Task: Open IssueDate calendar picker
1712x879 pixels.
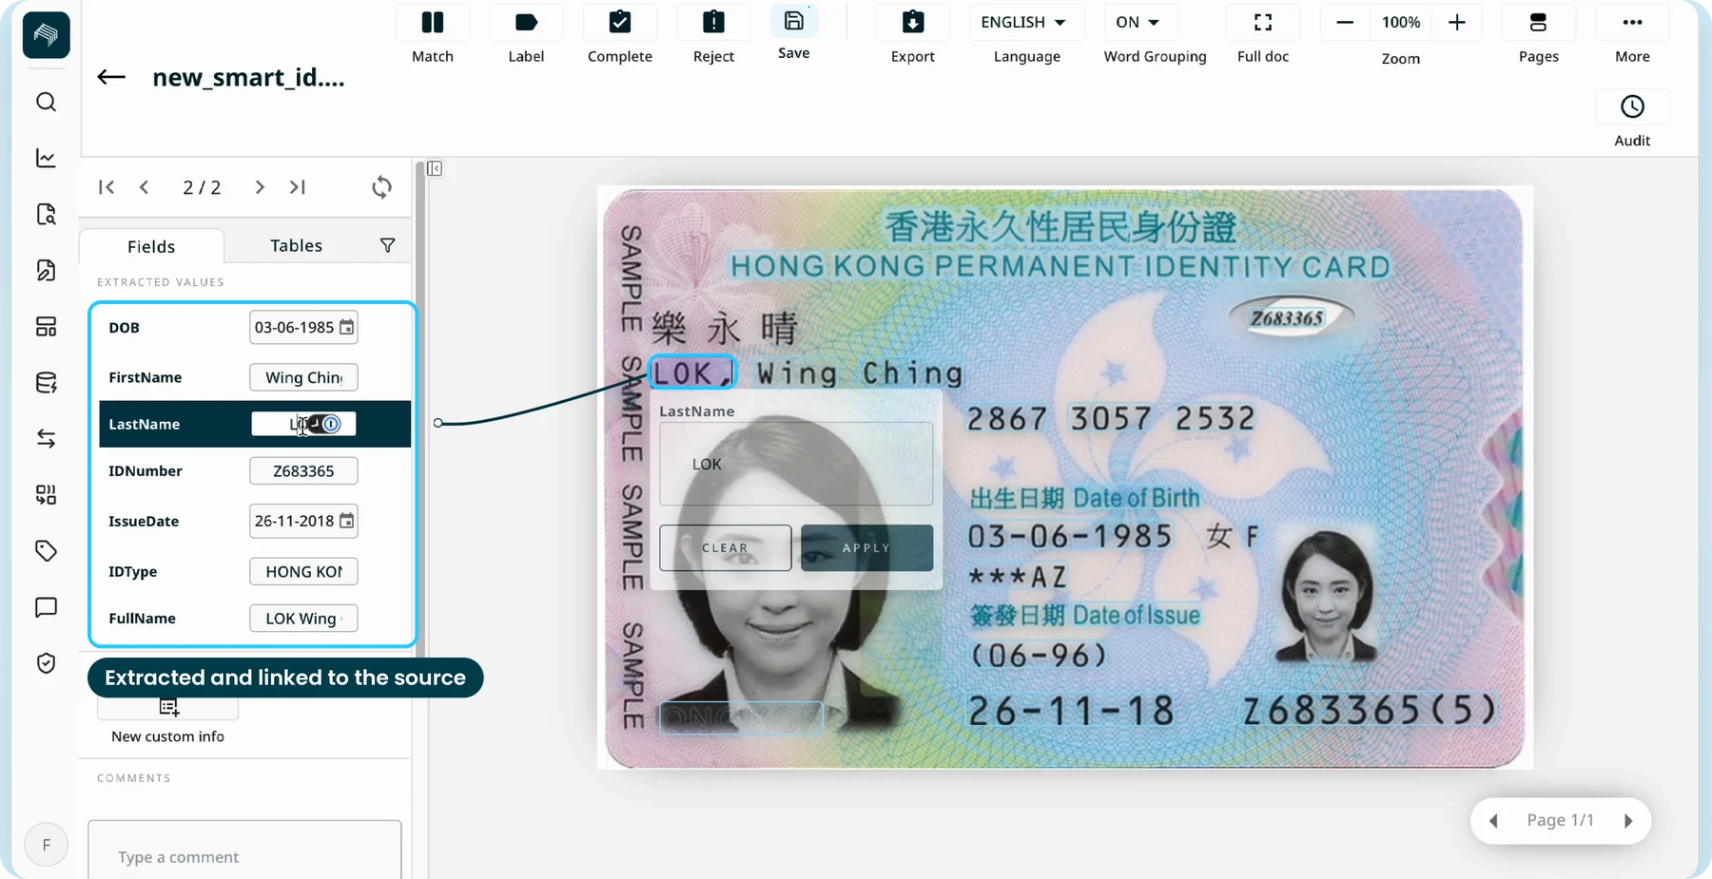Action: click(347, 521)
